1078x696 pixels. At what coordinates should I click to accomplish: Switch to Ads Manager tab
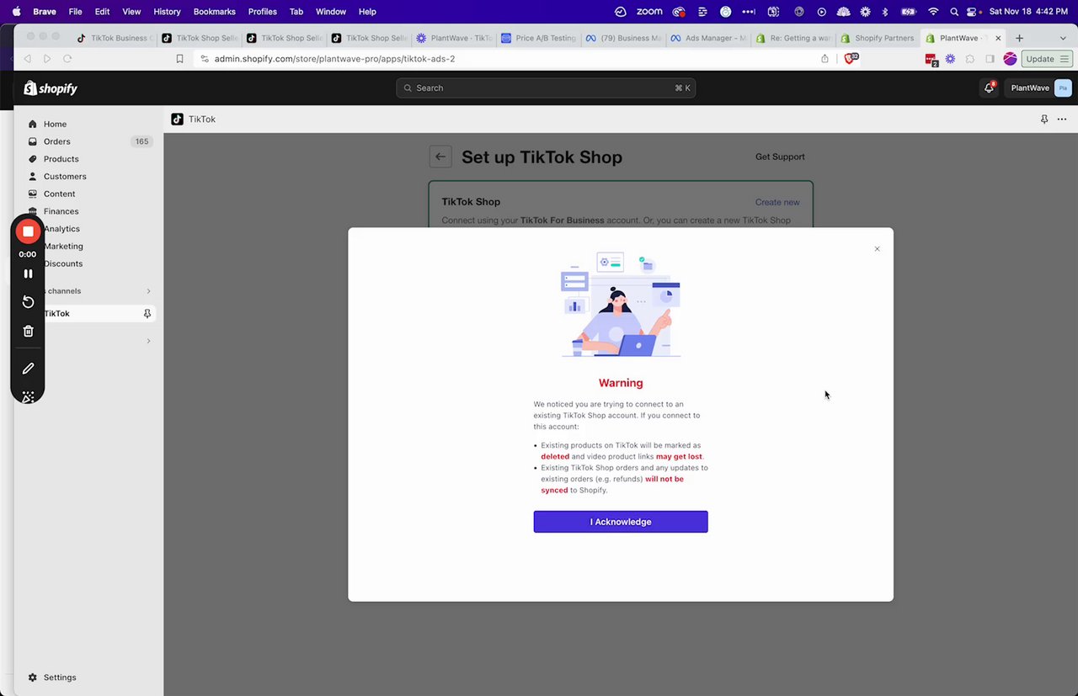coord(707,38)
